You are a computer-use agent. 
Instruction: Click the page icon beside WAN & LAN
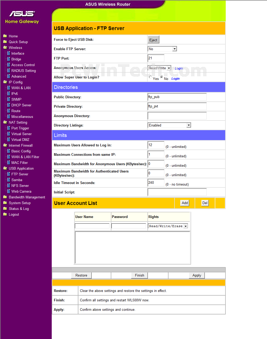click(x=9, y=88)
